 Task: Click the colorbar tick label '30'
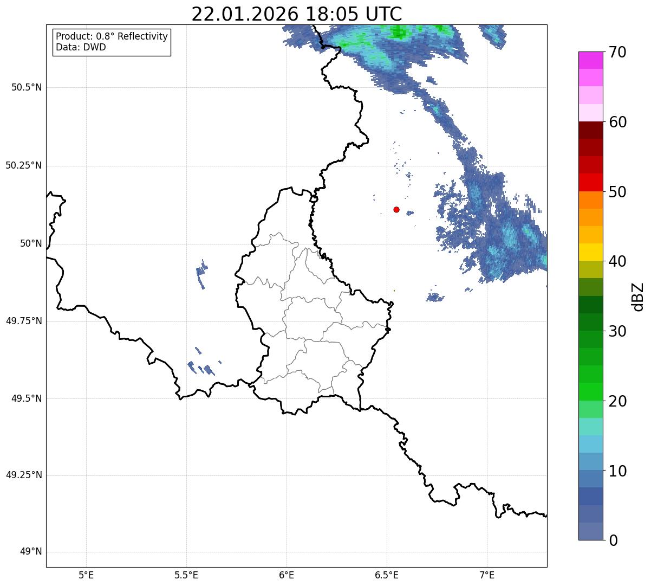click(617, 331)
